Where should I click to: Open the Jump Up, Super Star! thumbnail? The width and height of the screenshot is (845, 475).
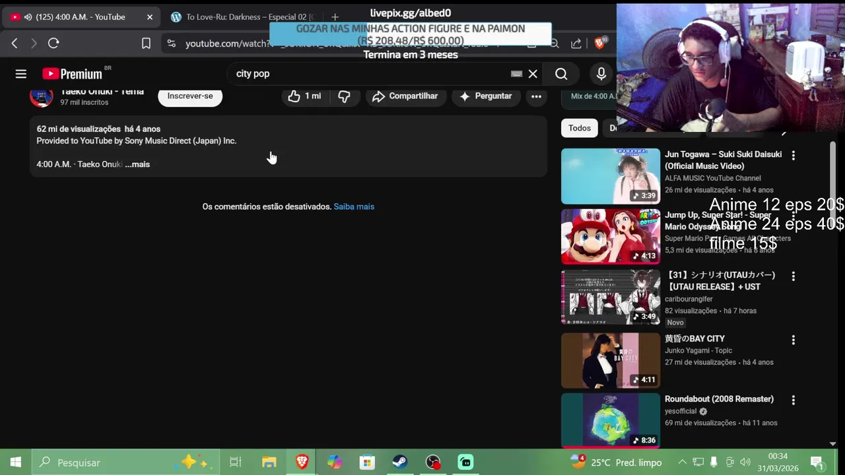(x=611, y=237)
